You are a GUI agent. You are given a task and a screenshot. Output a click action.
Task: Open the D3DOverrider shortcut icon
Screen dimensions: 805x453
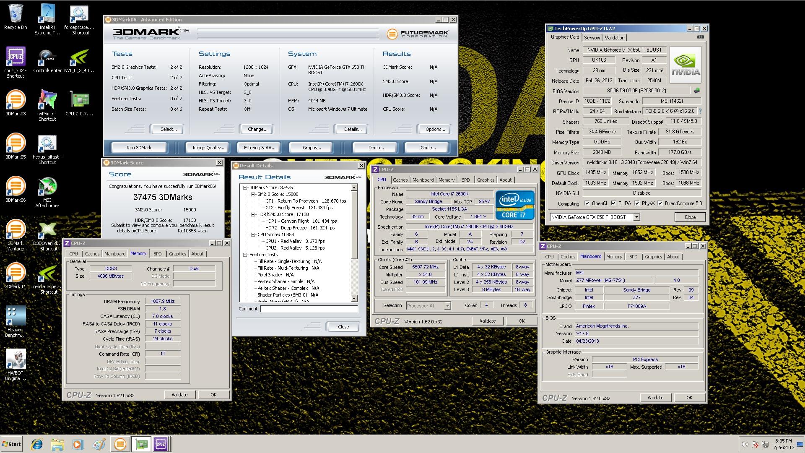coord(47,236)
